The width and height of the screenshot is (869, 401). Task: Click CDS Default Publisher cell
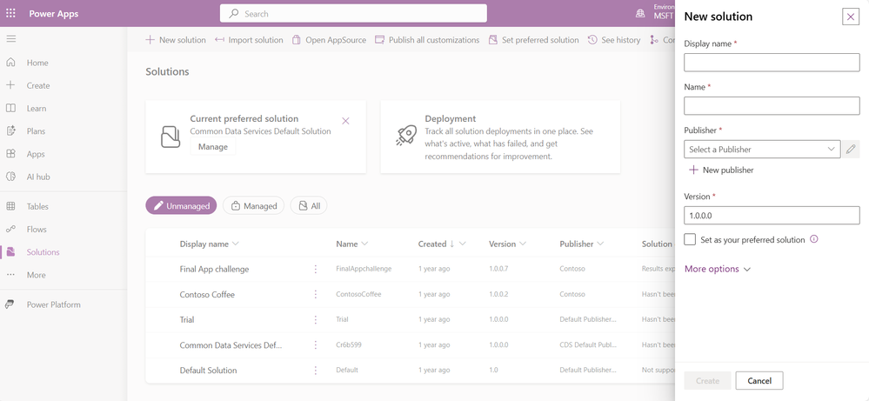point(588,345)
